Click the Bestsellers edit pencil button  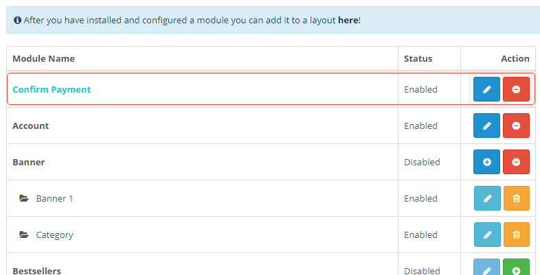[x=487, y=270]
